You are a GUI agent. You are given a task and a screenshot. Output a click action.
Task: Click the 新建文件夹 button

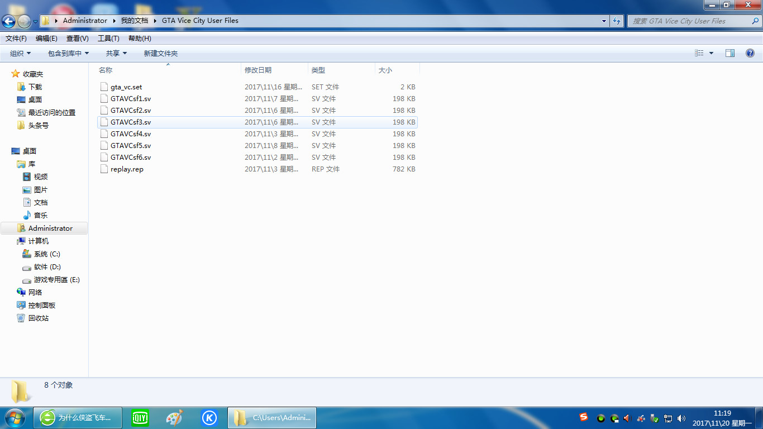coord(160,53)
